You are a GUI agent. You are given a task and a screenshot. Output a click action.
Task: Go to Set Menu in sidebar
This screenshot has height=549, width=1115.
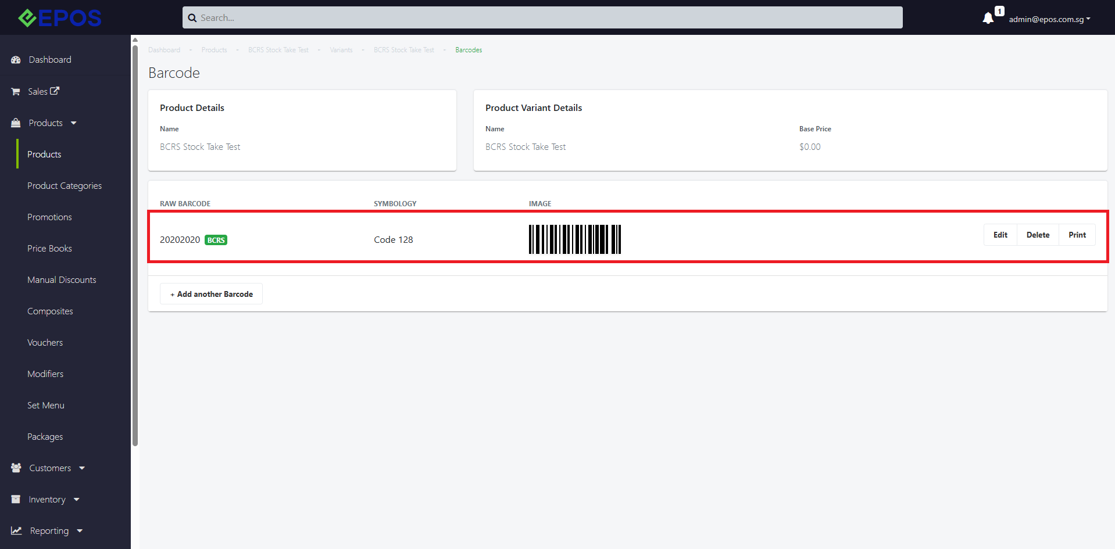[x=46, y=406]
